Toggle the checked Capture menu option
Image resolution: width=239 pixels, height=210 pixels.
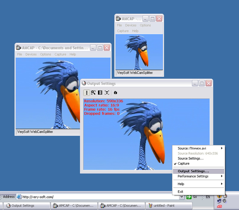[x=198, y=163]
